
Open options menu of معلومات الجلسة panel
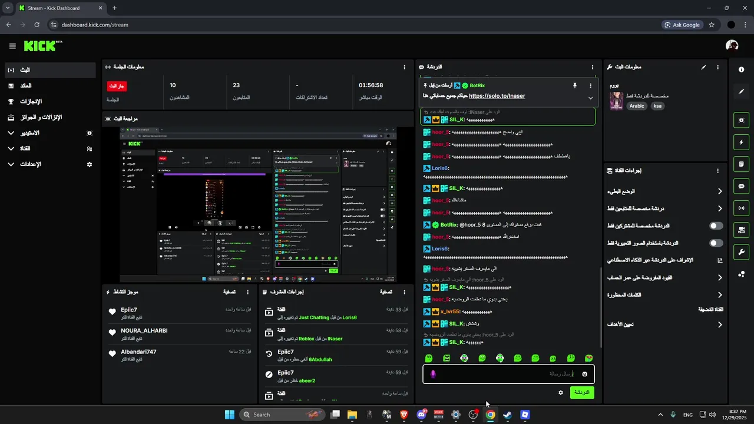point(404,67)
